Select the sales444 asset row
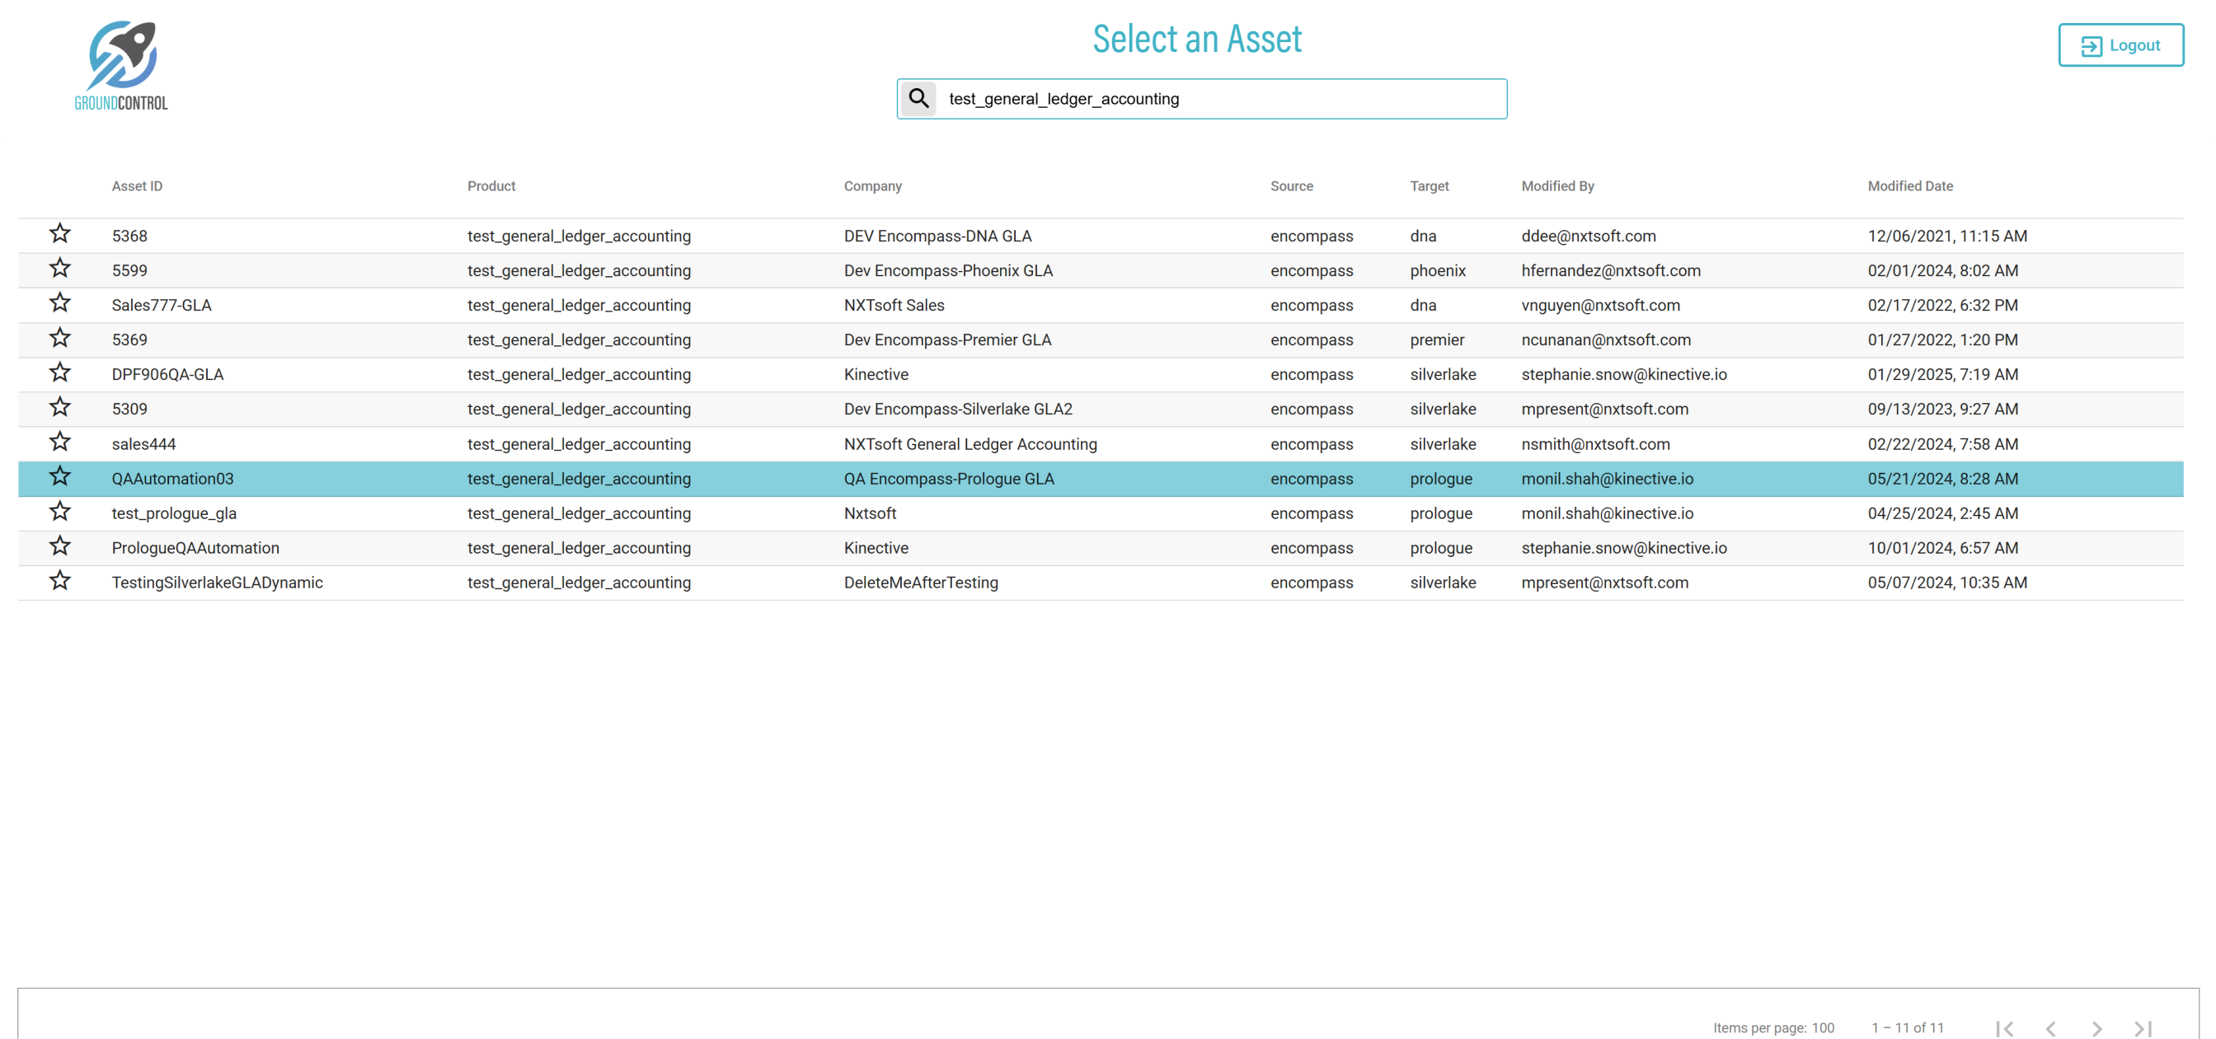This screenshot has height=1039, width=2216. point(143,444)
